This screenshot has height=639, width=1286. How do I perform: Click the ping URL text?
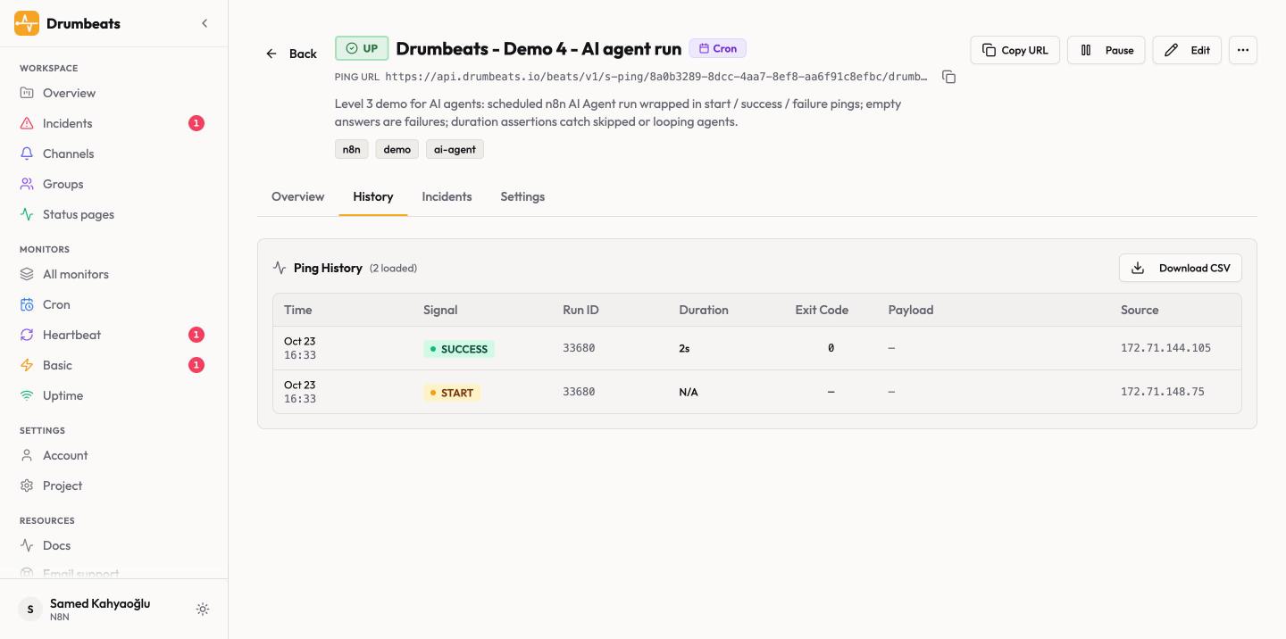[656, 77]
